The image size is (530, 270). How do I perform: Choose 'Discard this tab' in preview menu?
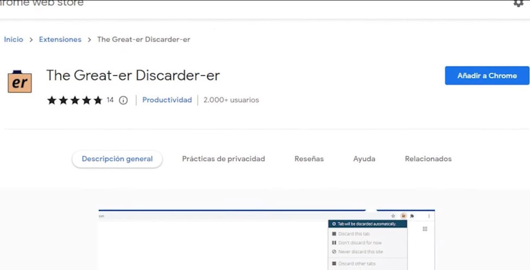pyautogui.click(x=354, y=234)
